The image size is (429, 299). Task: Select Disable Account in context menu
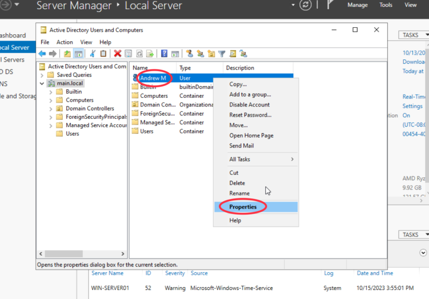249,105
